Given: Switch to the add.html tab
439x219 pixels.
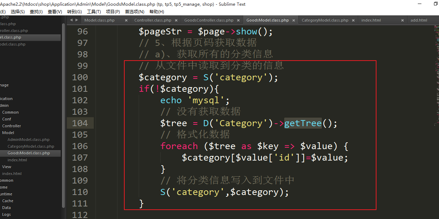Looking at the screenshot, I should (419, 20).
